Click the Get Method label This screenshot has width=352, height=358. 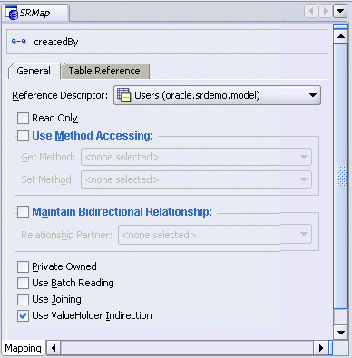click(48, 157)
